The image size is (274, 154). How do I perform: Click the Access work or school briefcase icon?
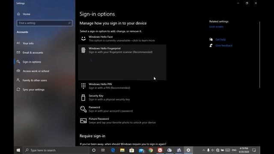pos(18,71)
